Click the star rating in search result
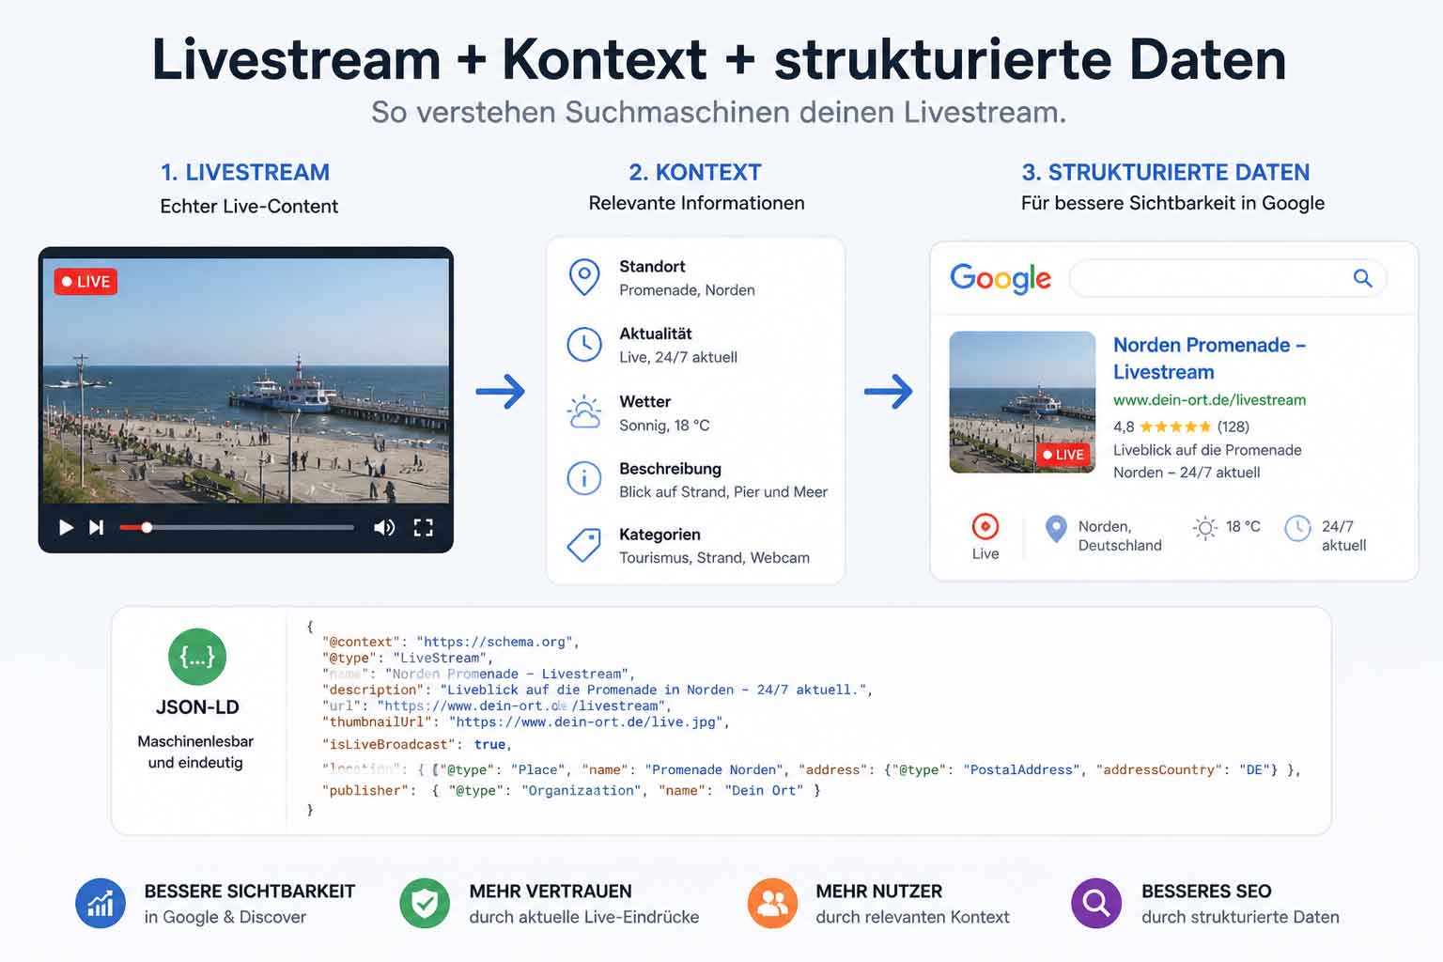The image size is (1443, 962). pyautogui.click(x=1175, y=427)
